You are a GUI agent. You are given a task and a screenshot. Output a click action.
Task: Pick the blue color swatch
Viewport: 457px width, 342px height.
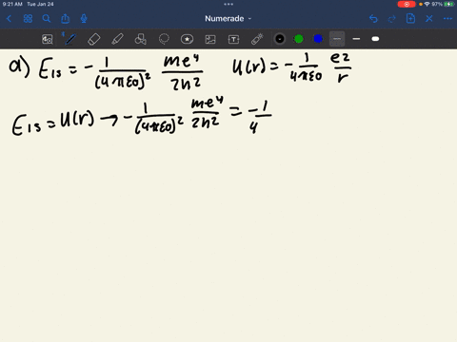click(318, 39)
